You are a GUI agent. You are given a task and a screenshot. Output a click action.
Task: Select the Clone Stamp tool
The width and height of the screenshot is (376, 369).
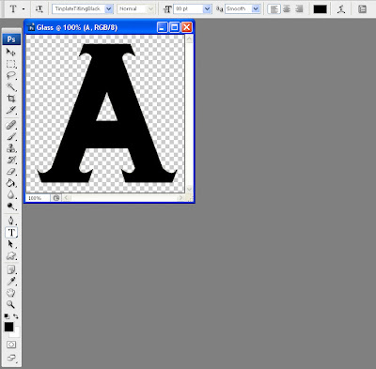[11, 148]
